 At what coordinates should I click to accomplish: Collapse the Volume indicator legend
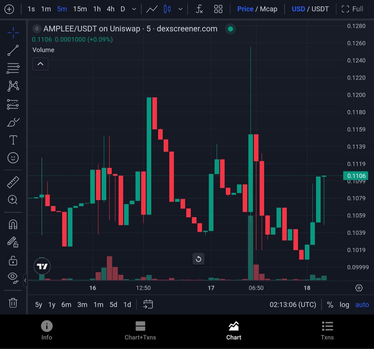(41, 64)
